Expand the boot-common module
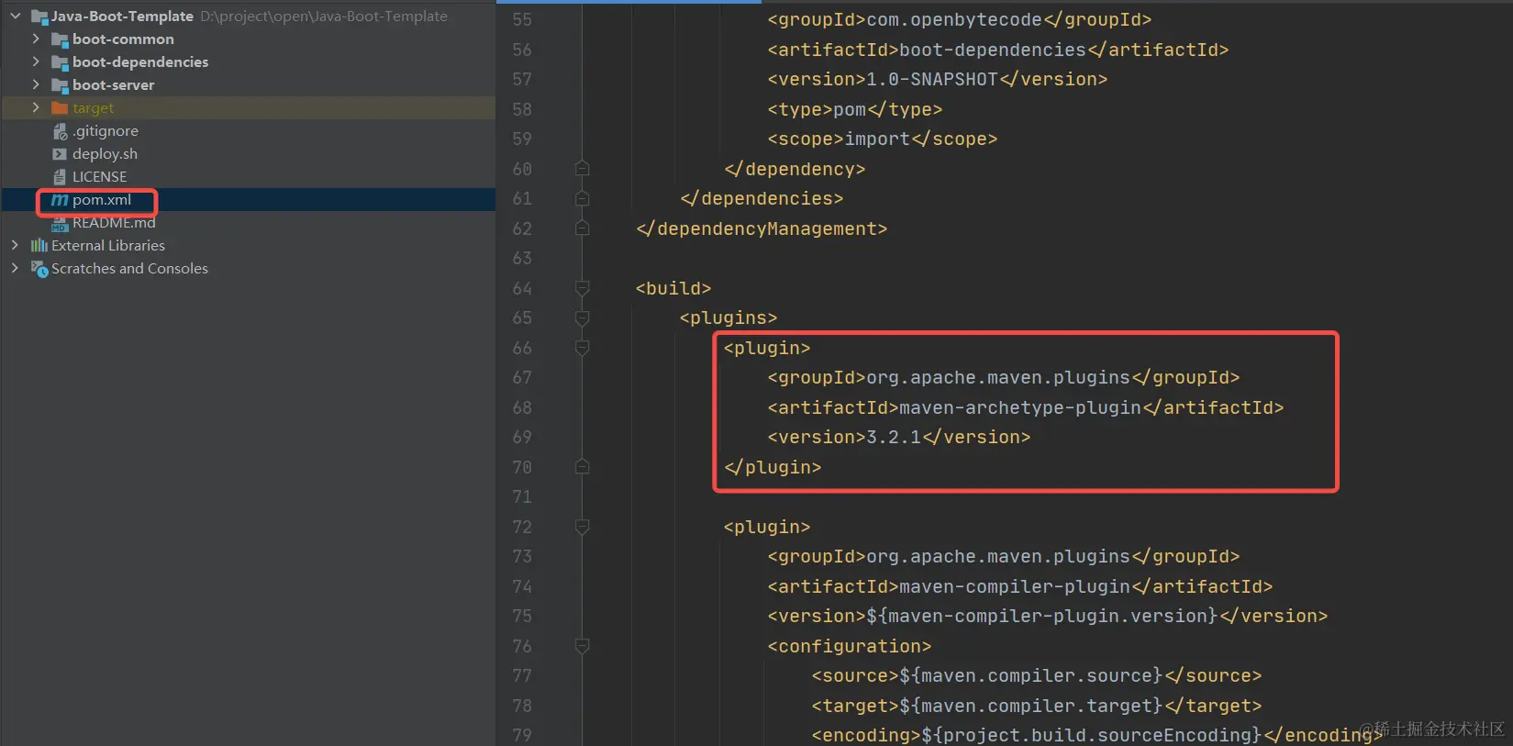1513x746 pixels. click(x=36, y=39)
